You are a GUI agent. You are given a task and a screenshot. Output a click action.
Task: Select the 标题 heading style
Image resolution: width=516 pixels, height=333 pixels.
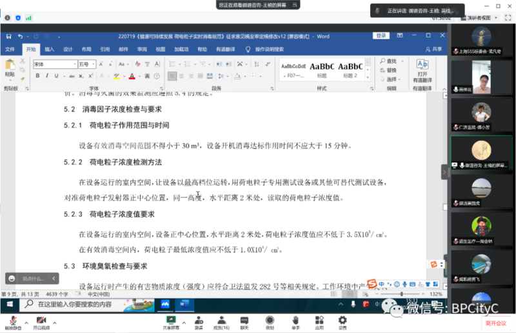point(322,70)
